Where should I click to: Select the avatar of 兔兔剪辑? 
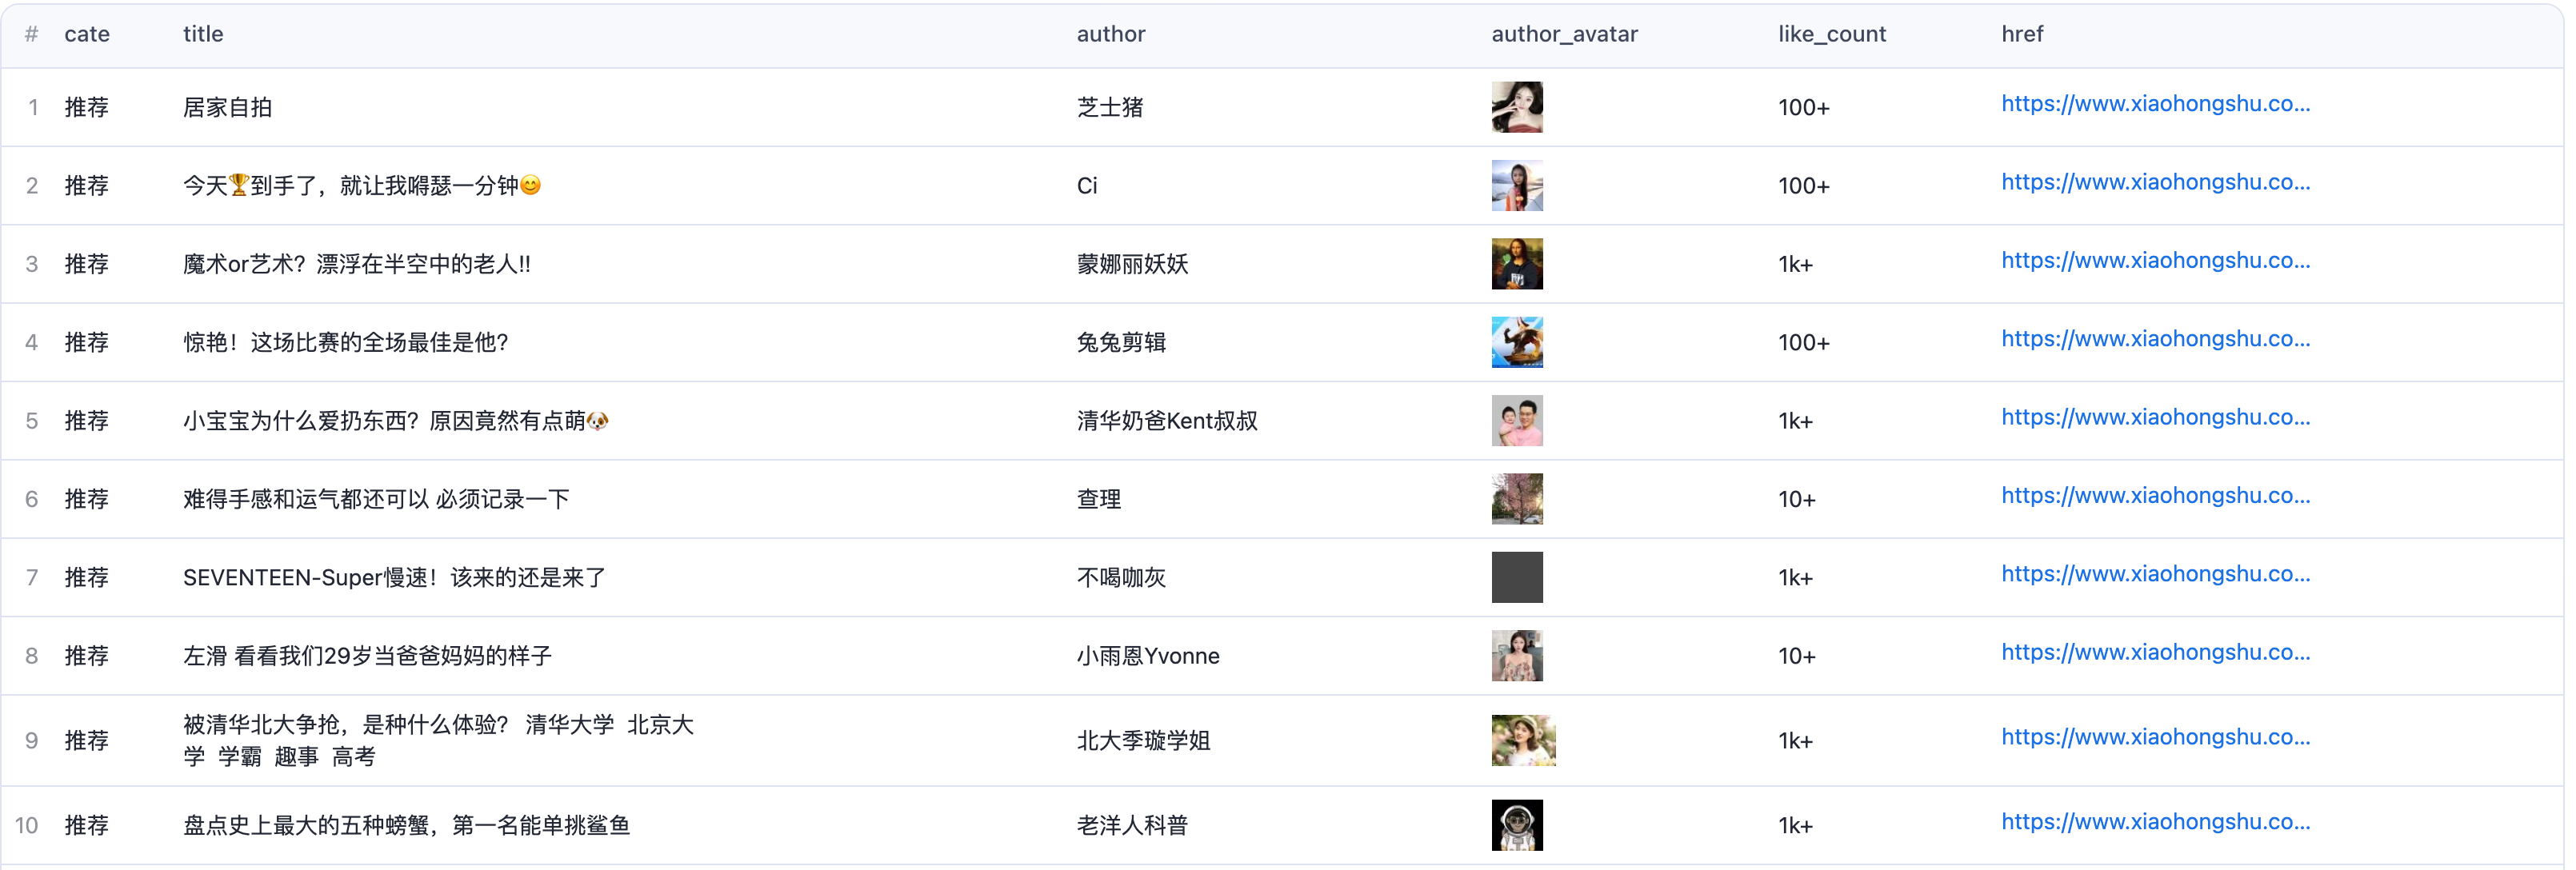pos(1516,342)
